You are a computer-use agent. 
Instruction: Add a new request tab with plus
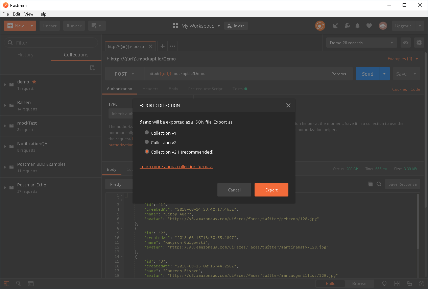coord(162,46)
